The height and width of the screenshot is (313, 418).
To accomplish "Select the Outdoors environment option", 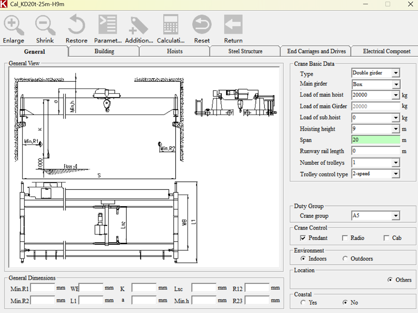I will pos(345,259).
